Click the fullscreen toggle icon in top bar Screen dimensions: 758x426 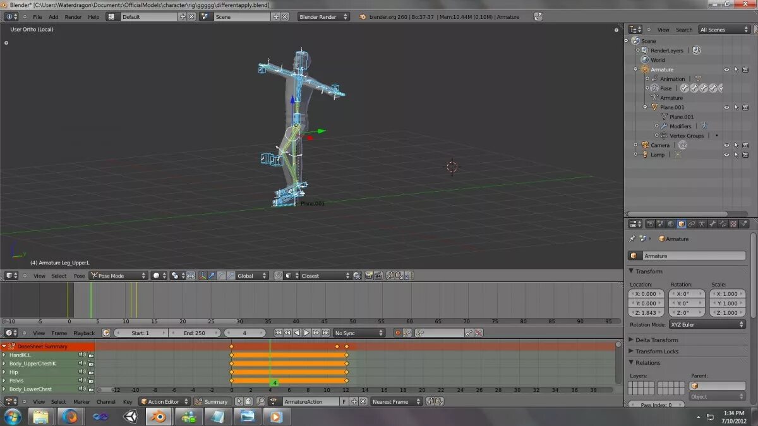tap(538, 17)
